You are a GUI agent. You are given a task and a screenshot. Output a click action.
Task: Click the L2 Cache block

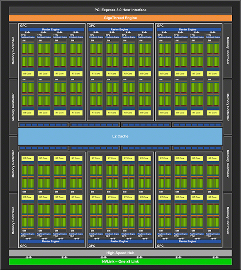(120, 136)
